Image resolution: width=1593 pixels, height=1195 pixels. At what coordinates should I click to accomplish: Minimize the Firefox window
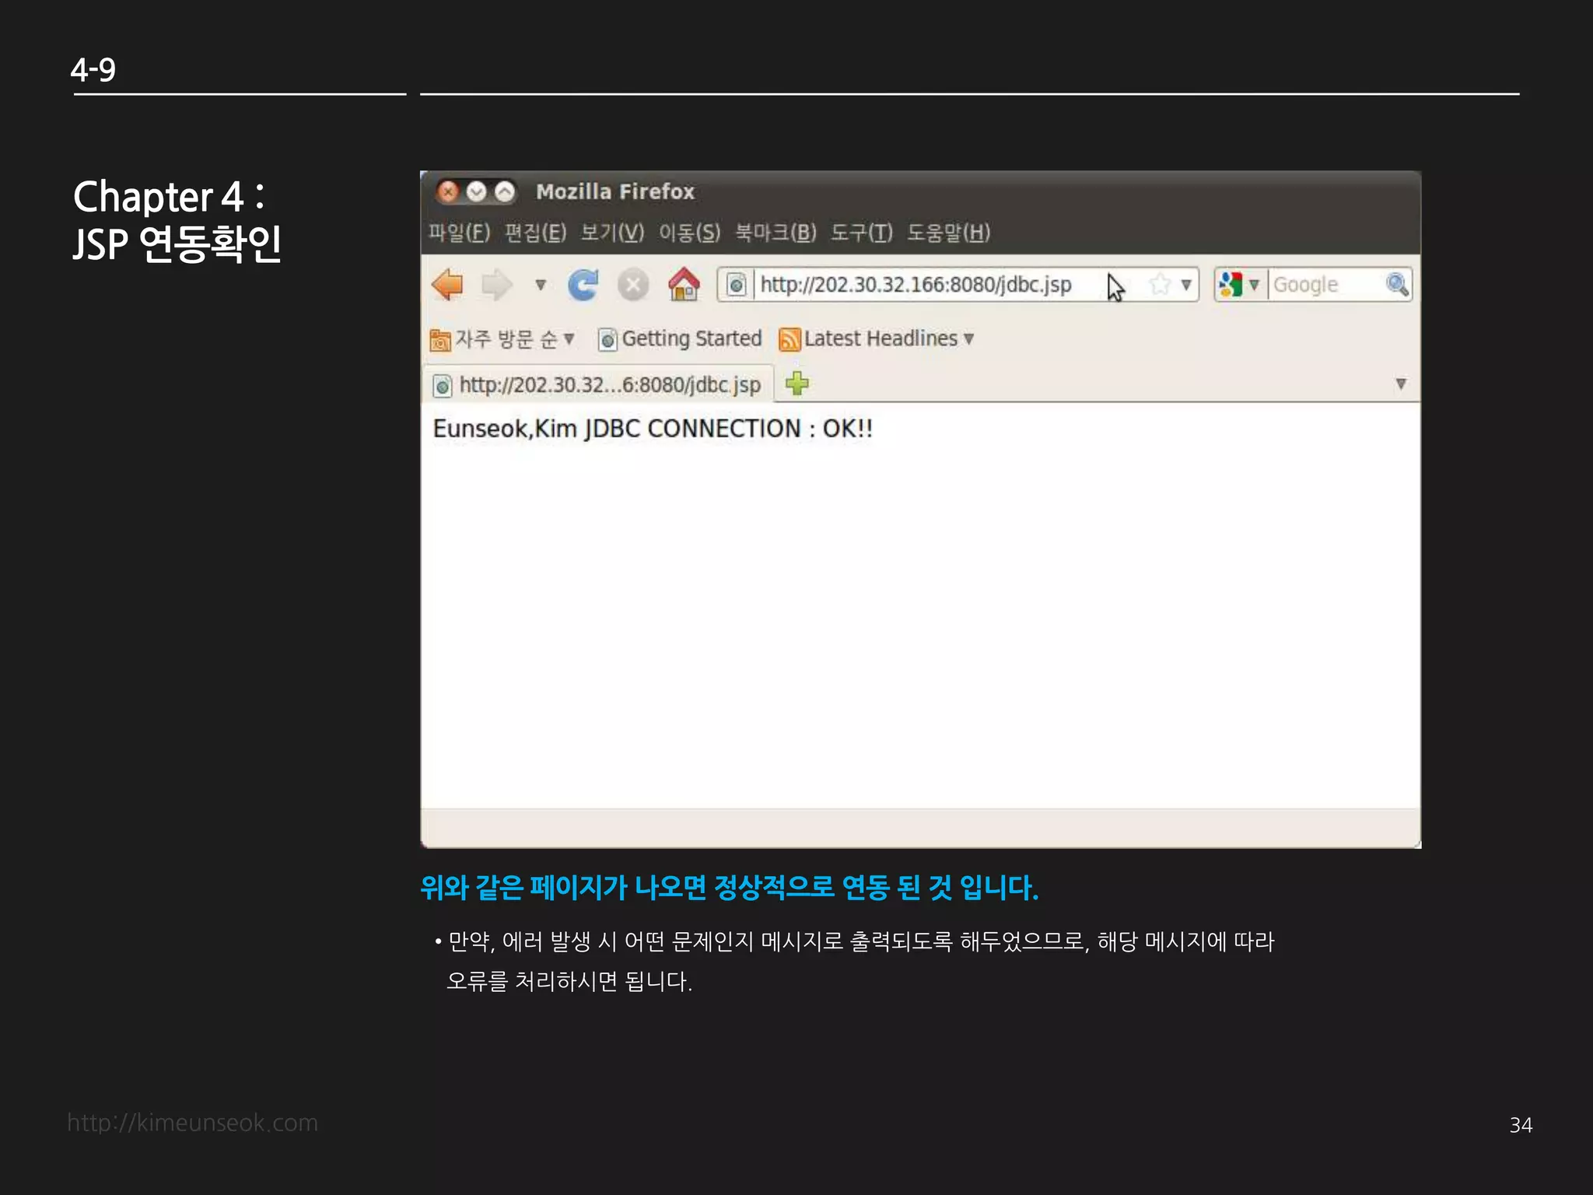pos(477,191)
